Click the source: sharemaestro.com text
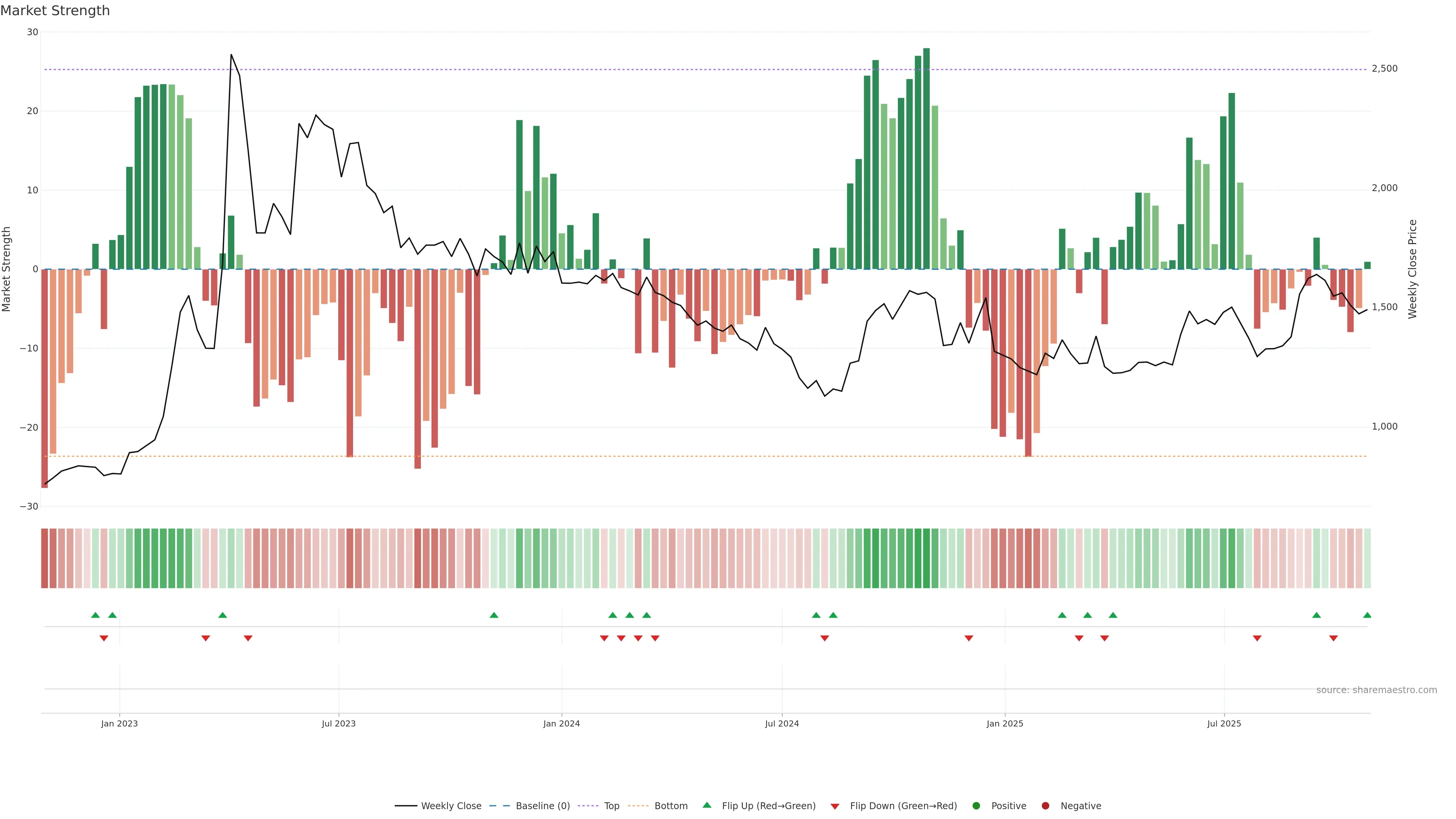Viewport: 1456px width, 819px height. click(x=1376, y=690)
